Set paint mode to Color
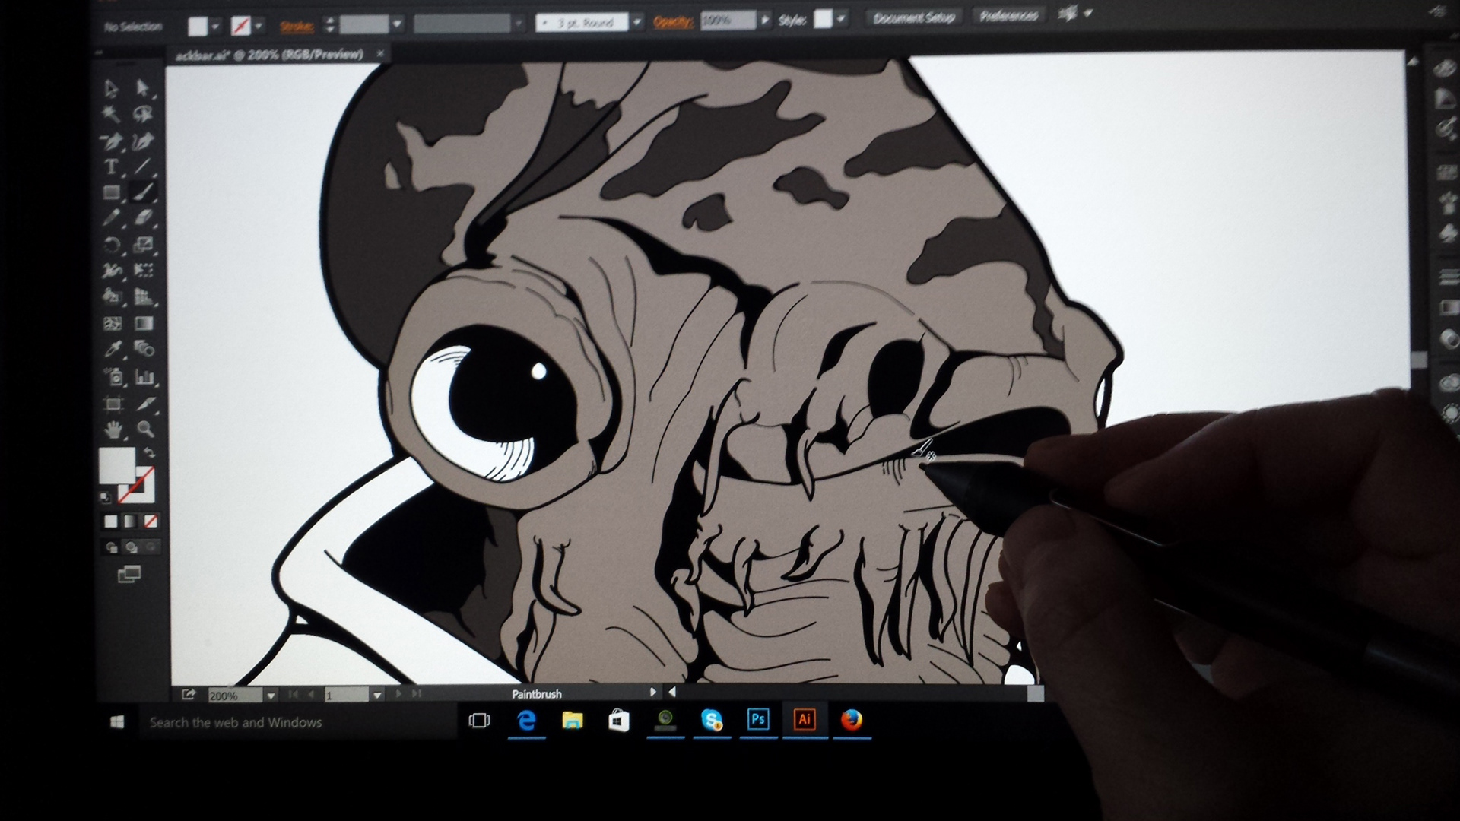The width and height of the screenshot is (1460, 821). point(111,521)
